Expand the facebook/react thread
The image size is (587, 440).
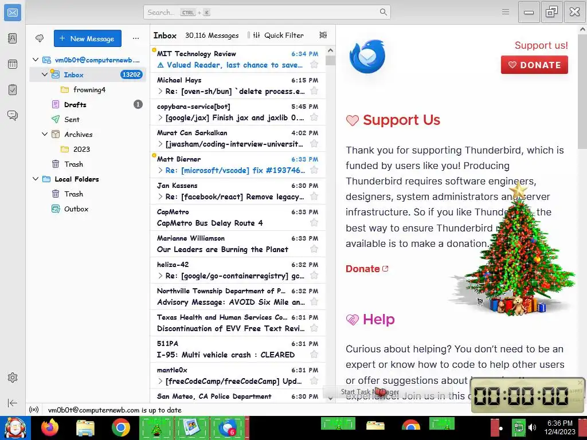pyautogui.click(x=161, y=197)
